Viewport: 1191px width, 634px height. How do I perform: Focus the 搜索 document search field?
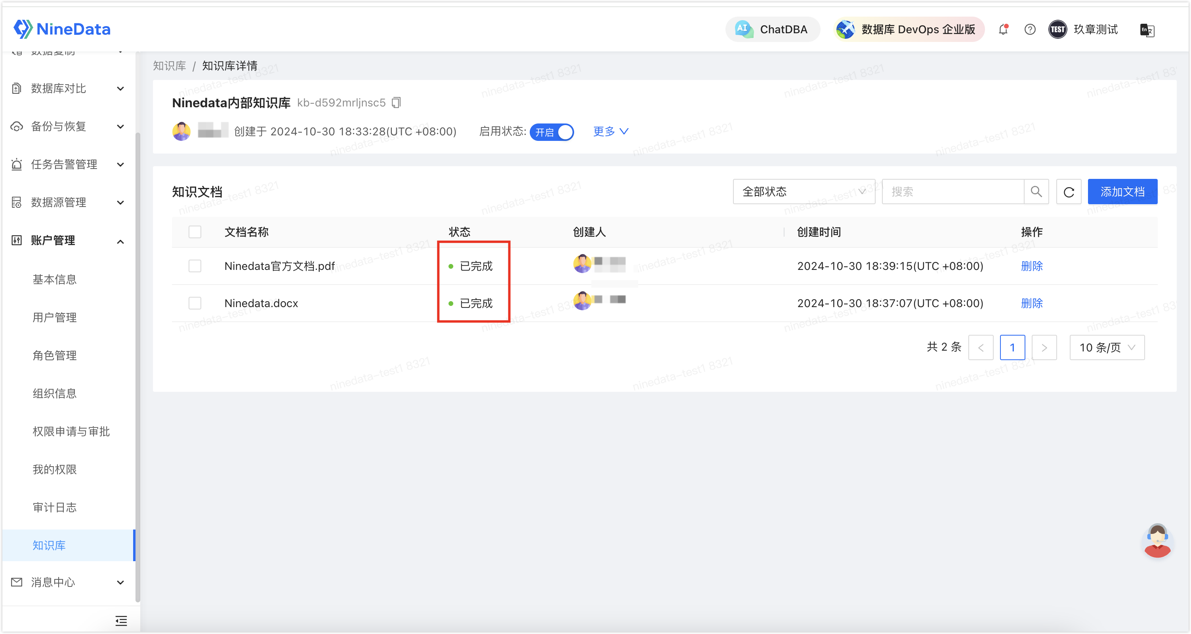pyautogui.click(x=952, y=192)
